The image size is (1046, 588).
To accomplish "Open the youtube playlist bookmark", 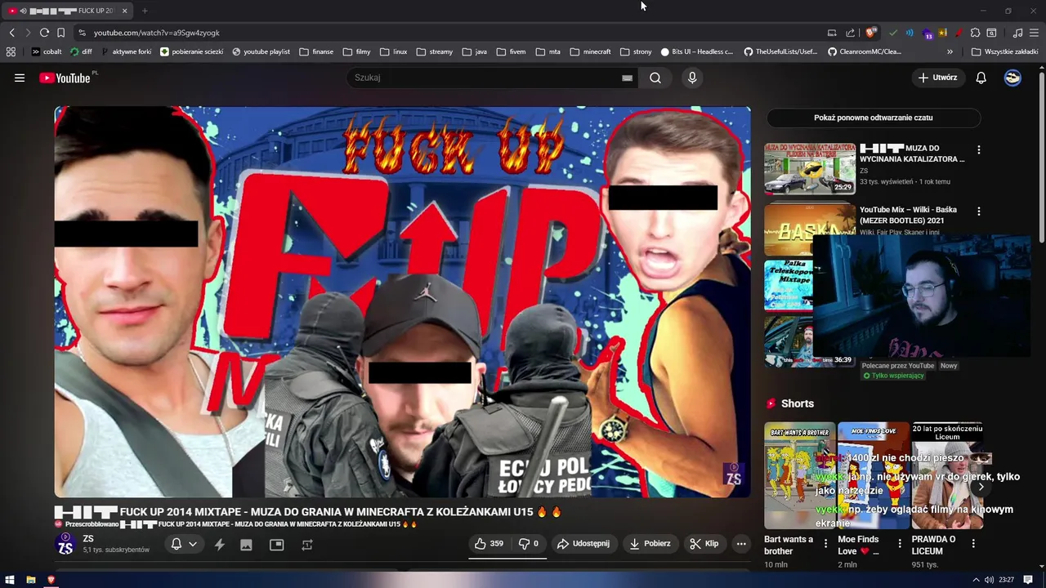I will (261, 51).
